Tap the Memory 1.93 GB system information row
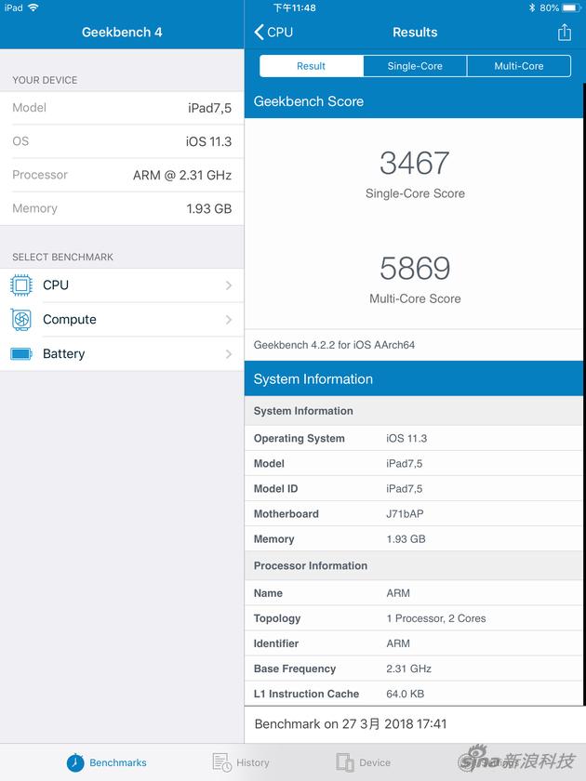 [414, 538]
